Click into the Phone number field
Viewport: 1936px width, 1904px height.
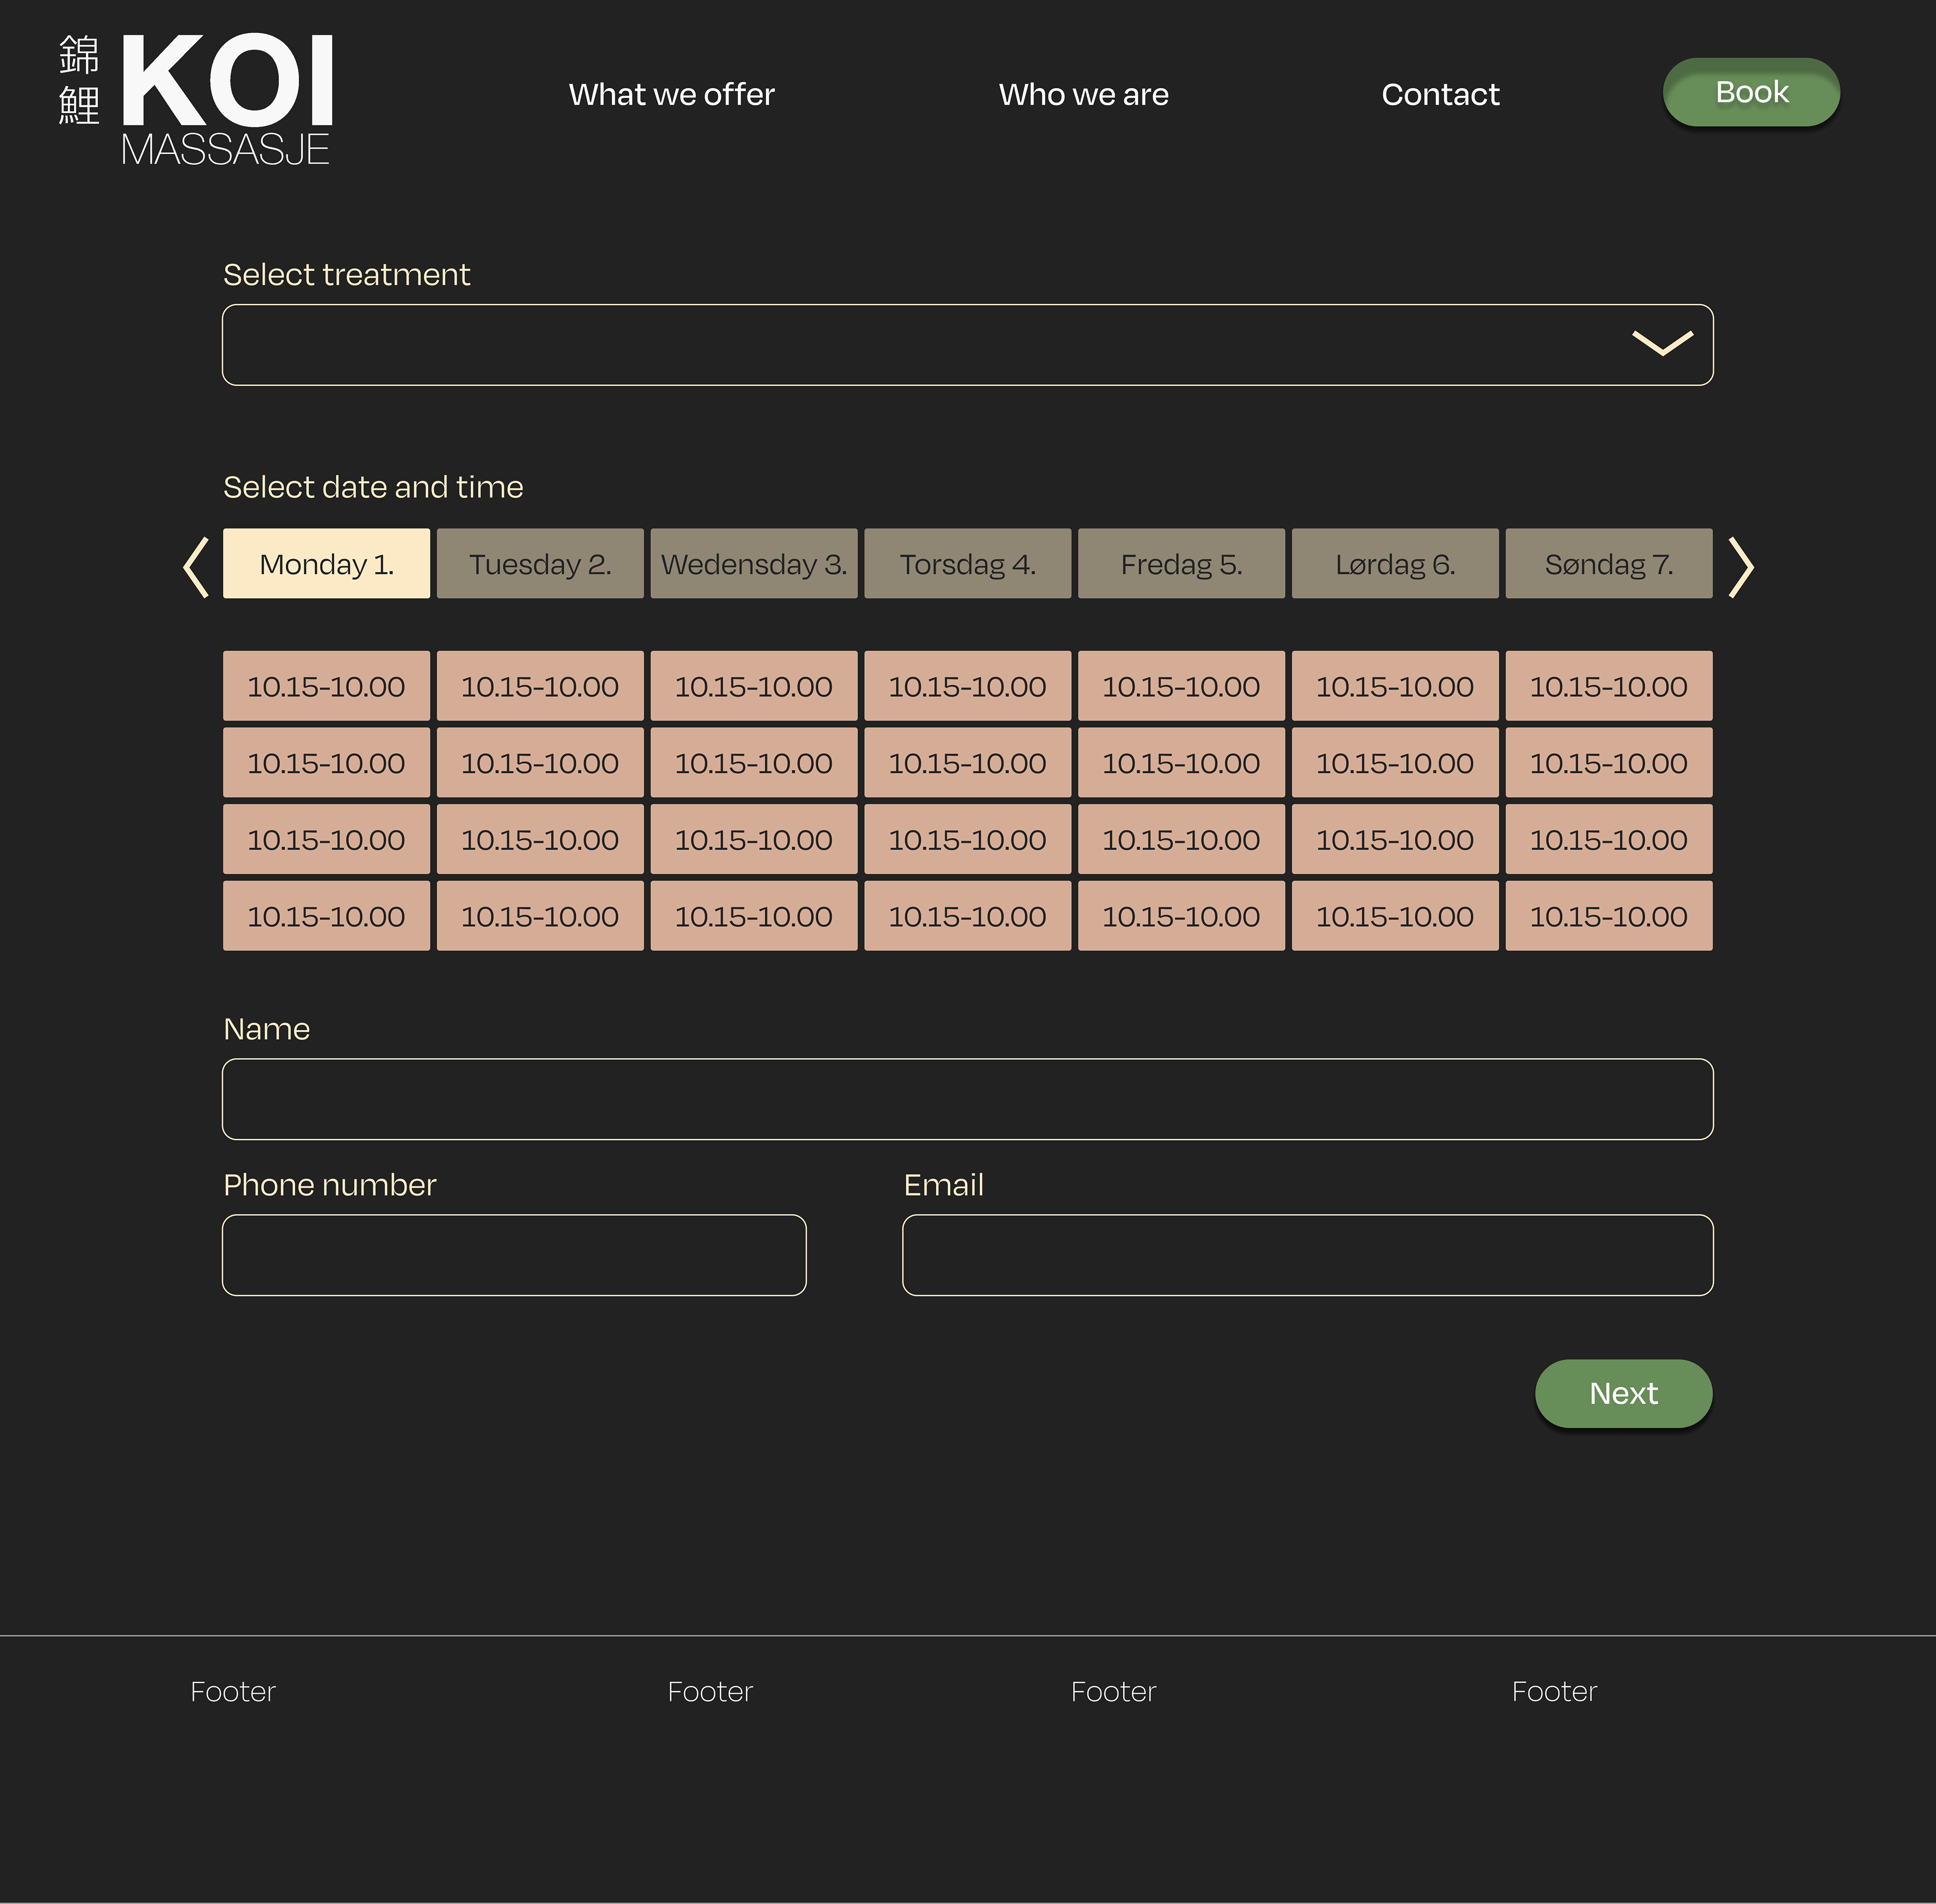[x=514, y=1255]
